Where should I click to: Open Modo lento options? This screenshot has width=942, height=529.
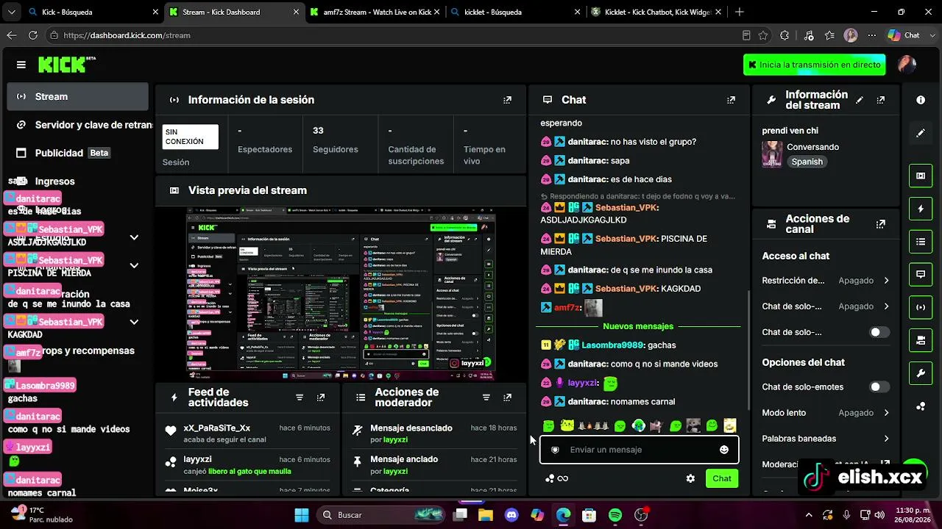pos(826,413)
